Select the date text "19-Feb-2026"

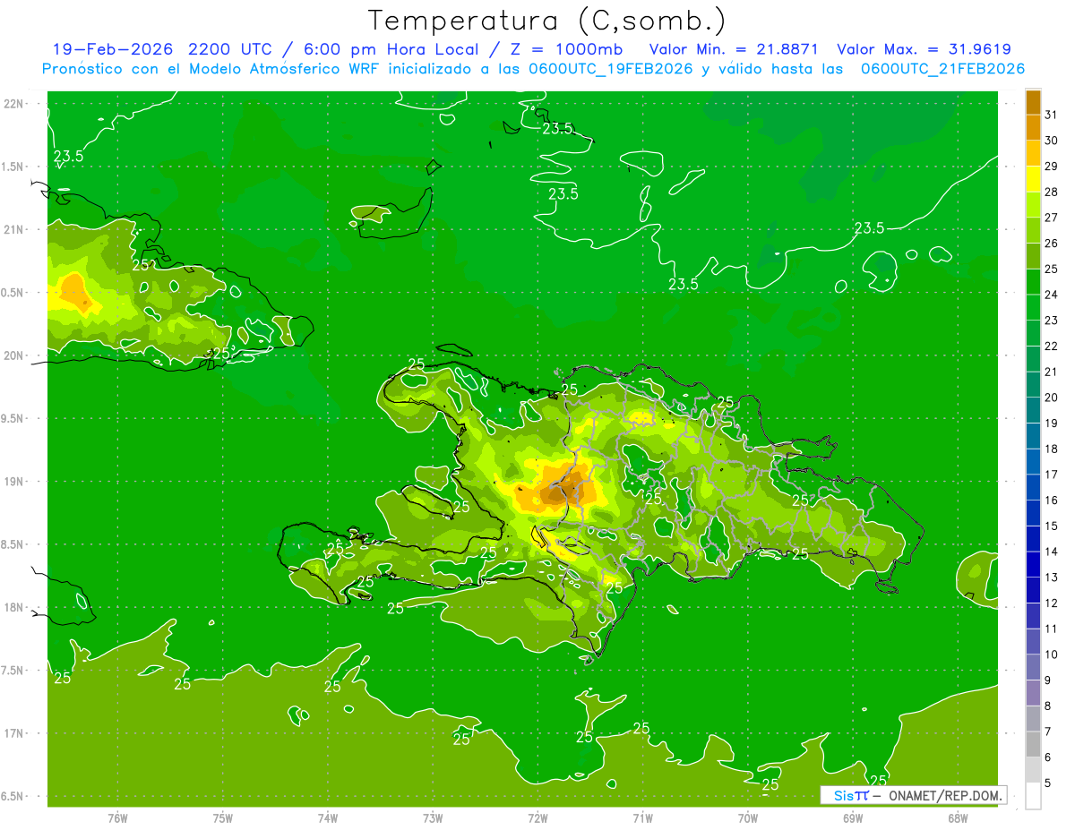pos(113,49)
